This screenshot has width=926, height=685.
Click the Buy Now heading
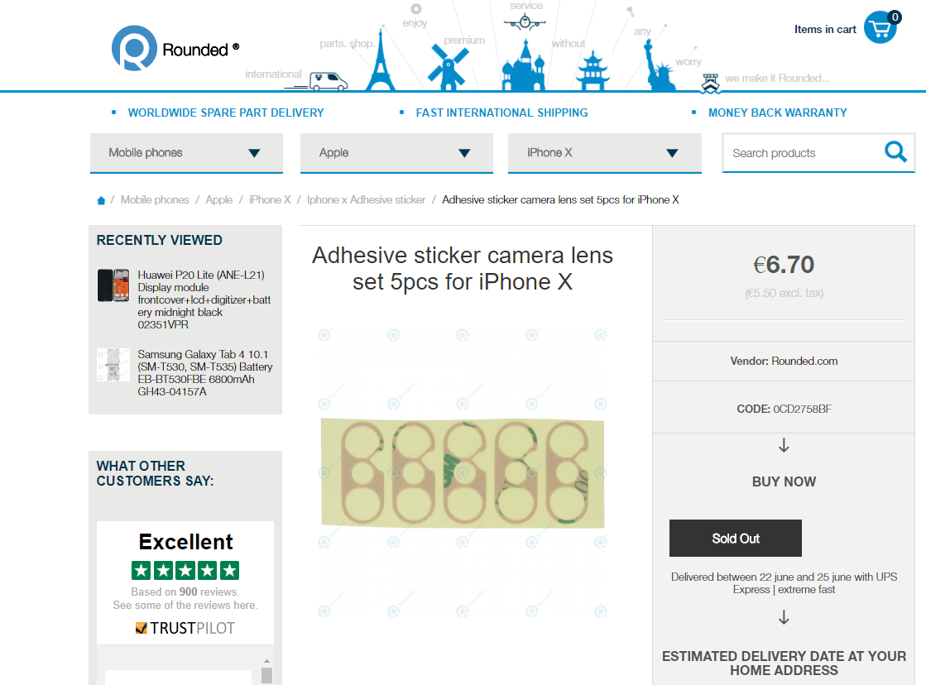[x=784, y=481]
